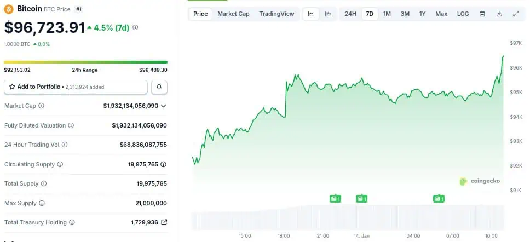This screenshot has height=242, width=530.
Task: Select the 24H time range
Action: [x=350, y=14]
